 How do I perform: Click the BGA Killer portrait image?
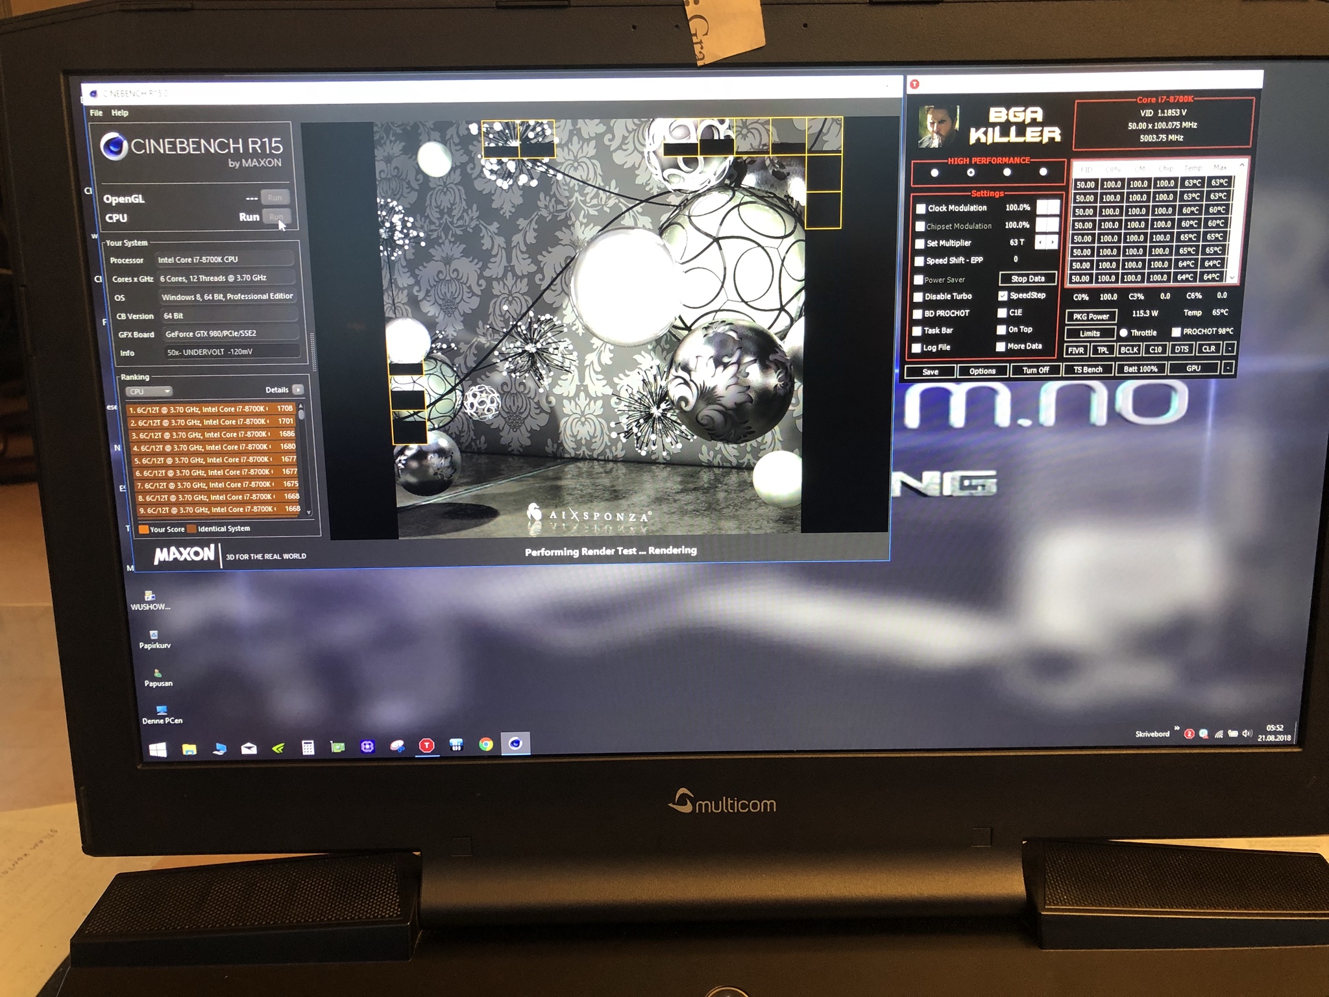click(x=938, y=126)
